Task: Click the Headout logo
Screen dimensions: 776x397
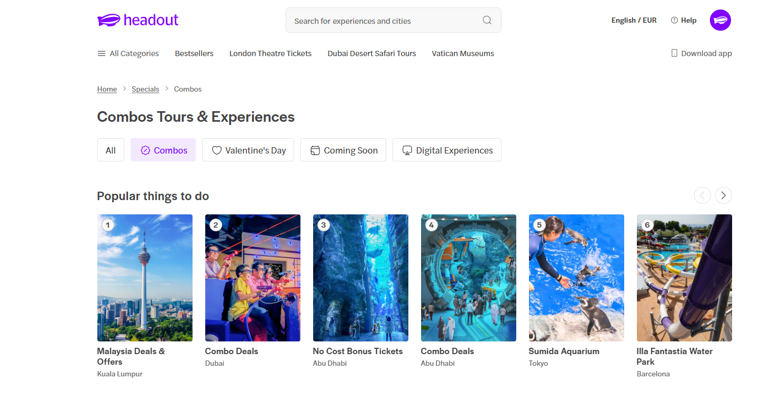Action: point(138,20)
